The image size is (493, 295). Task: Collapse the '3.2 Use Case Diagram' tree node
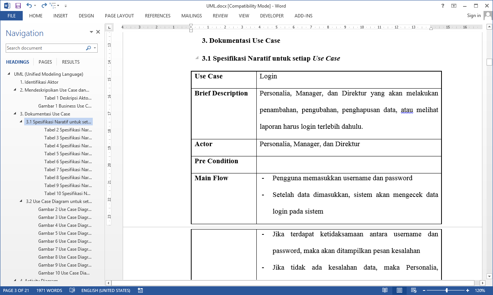[21, 201]
